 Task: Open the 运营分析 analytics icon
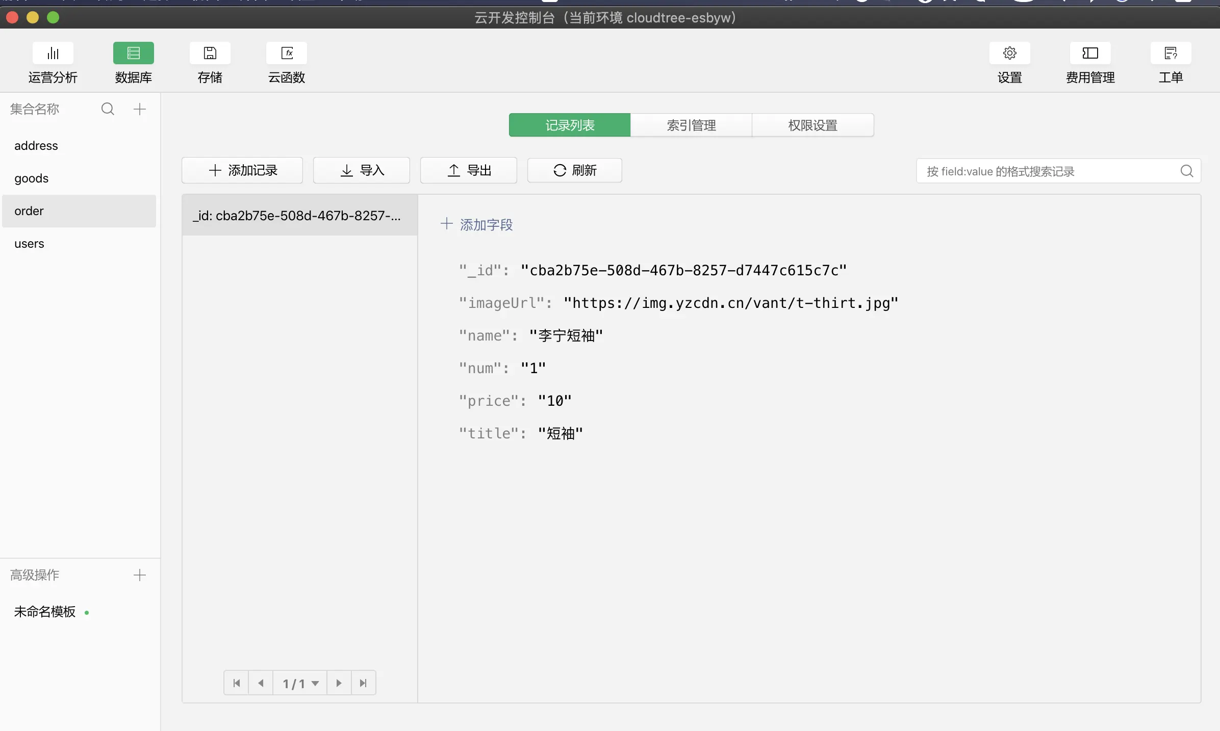point(53,53)
